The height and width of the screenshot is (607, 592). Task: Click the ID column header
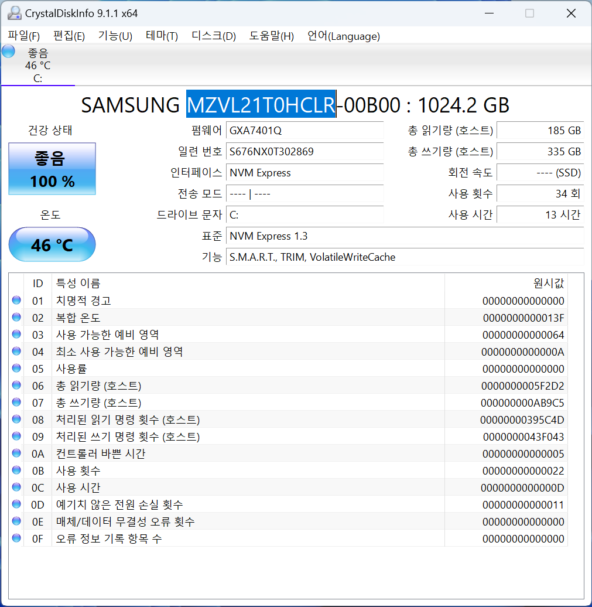click(x=37, y=284)
